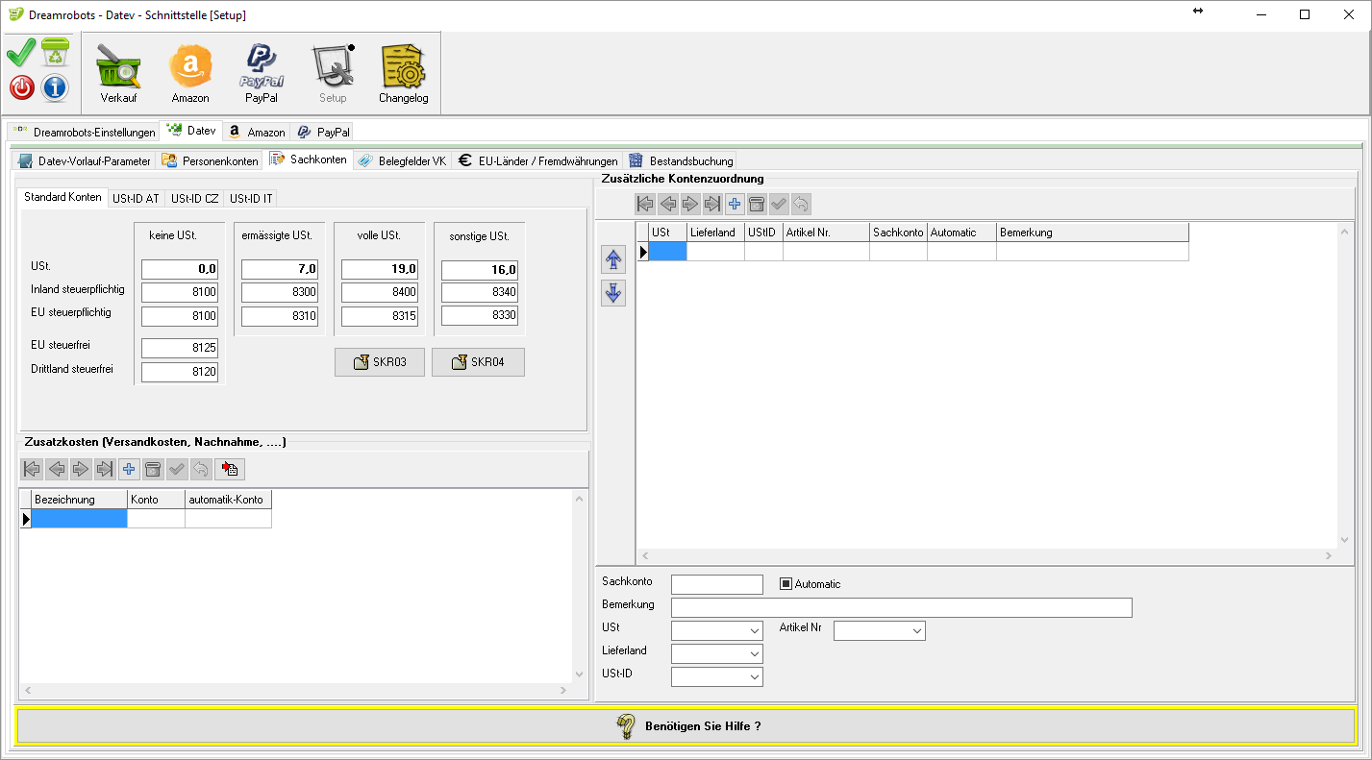Viewport: 1372px width, 760px height.
Task: Add new Zusatzkosten record with plus
Action: [x=129, y=469]
